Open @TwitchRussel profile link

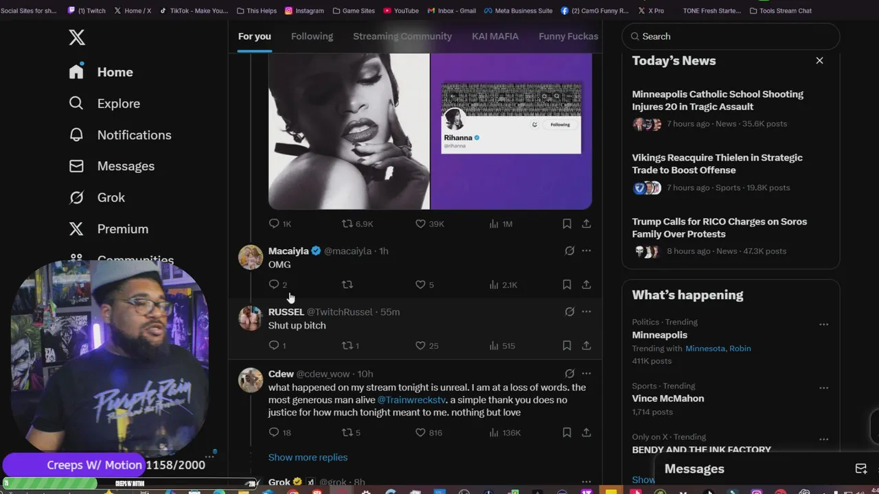tap(339, 312)
